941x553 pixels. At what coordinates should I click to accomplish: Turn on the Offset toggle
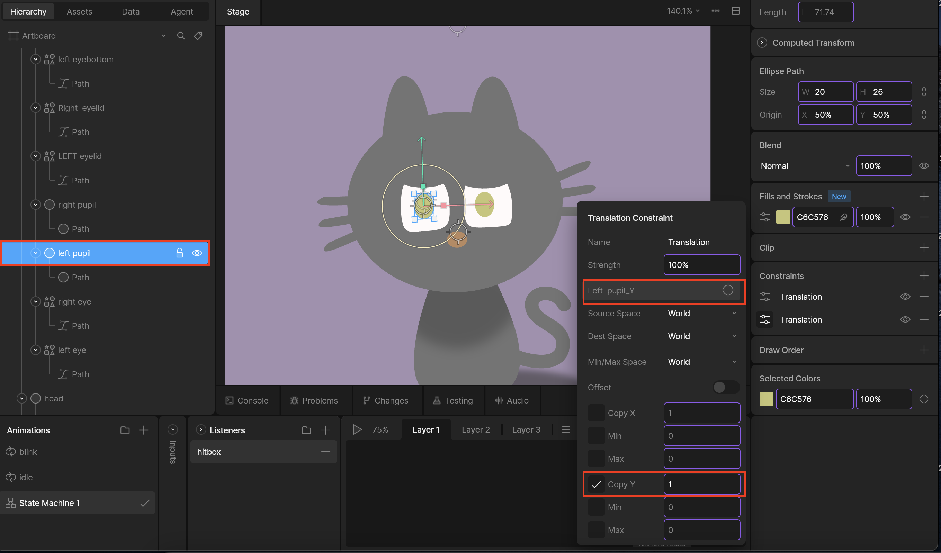tap(726, 387)
